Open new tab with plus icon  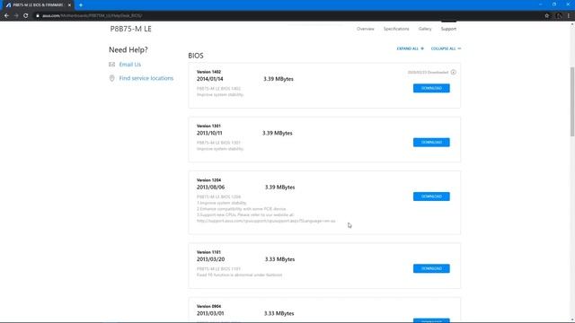click(x=81, y=5)
